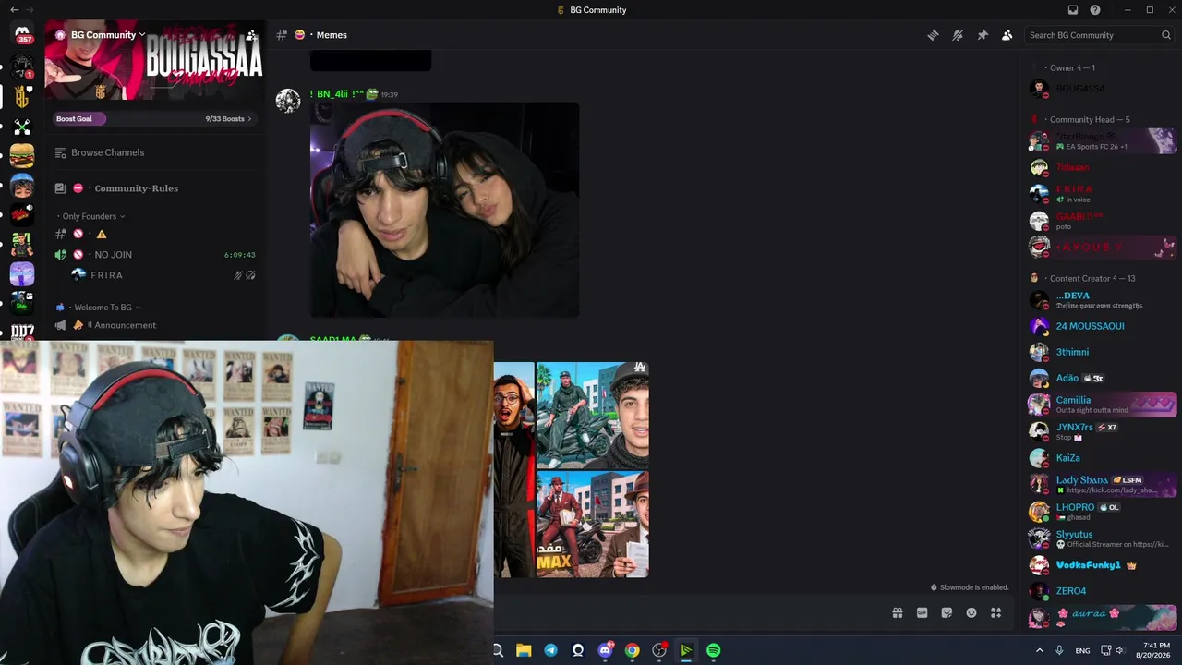Viewport: 1182px width, 665px height.
Task: Open the crossed wrenches server icon
Action: pyautogui.click(x=22, y=127)
